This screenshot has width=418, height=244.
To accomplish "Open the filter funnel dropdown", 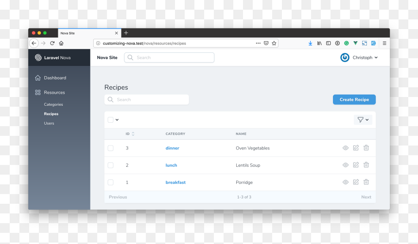I will point(363,120).
